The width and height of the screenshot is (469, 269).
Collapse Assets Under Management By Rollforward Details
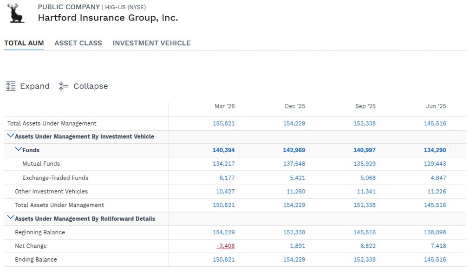click(10, 218)
